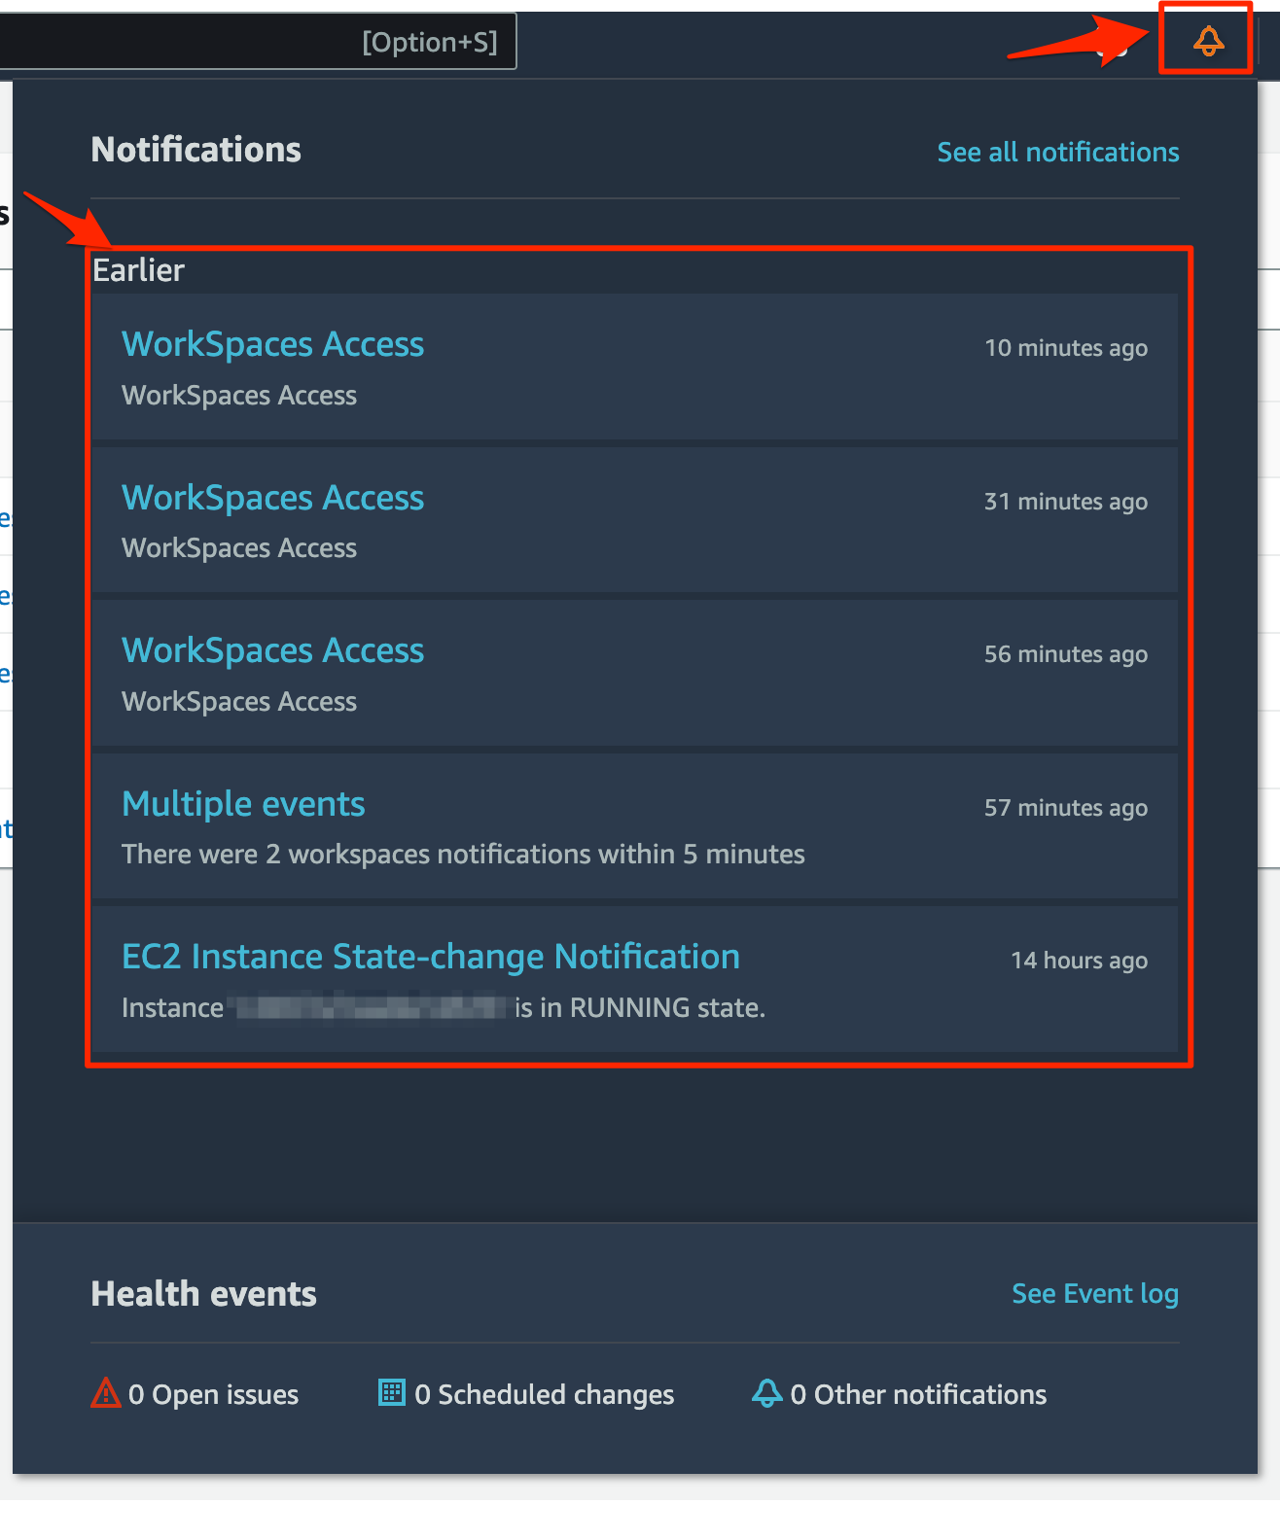Image resolution: width=1280 pixels, height=1540 pixels.
Task: Click the Other notifications bell icon
Action: (x=766, y=1393)
